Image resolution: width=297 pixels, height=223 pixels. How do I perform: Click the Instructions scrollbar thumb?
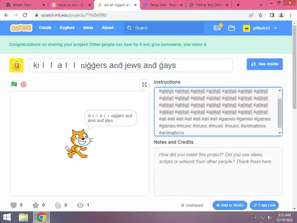point(280,113)
